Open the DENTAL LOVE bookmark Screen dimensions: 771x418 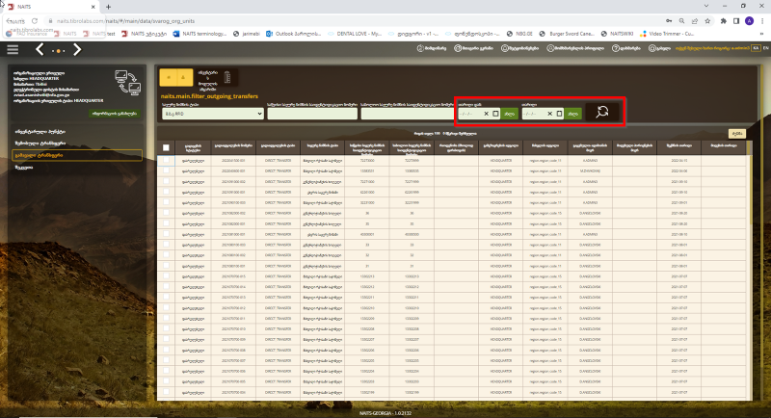click(355, 34)
